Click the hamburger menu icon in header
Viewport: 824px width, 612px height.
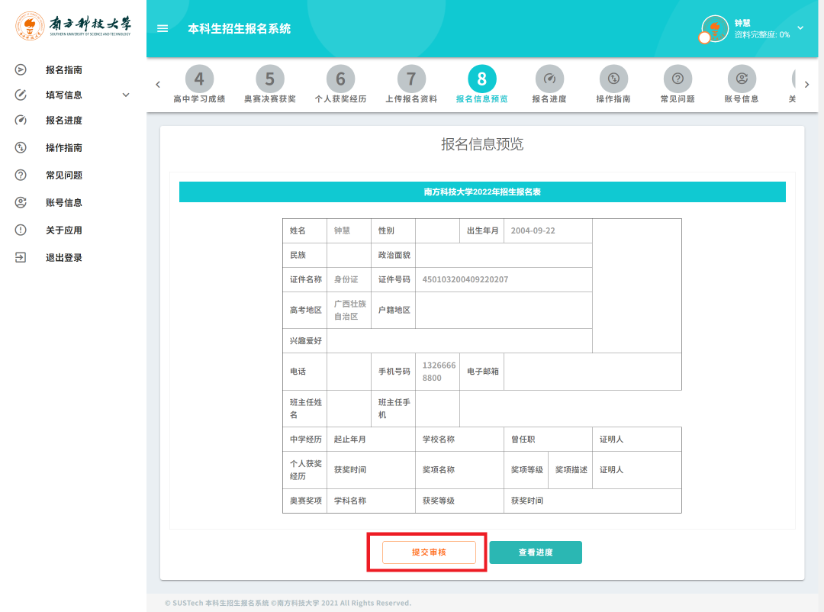point(162,29)
